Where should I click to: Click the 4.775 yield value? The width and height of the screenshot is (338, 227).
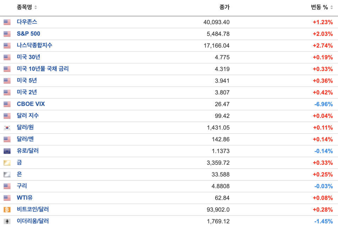pos(222,57)
